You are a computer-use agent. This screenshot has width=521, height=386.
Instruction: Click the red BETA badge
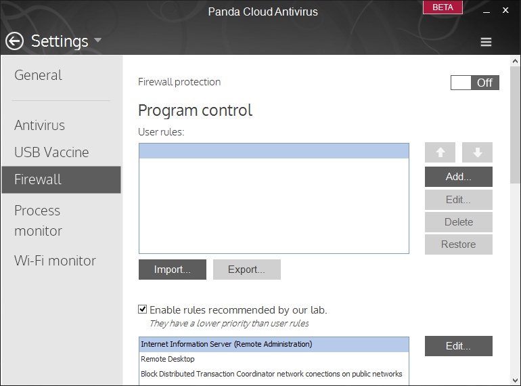coord(443,7)
